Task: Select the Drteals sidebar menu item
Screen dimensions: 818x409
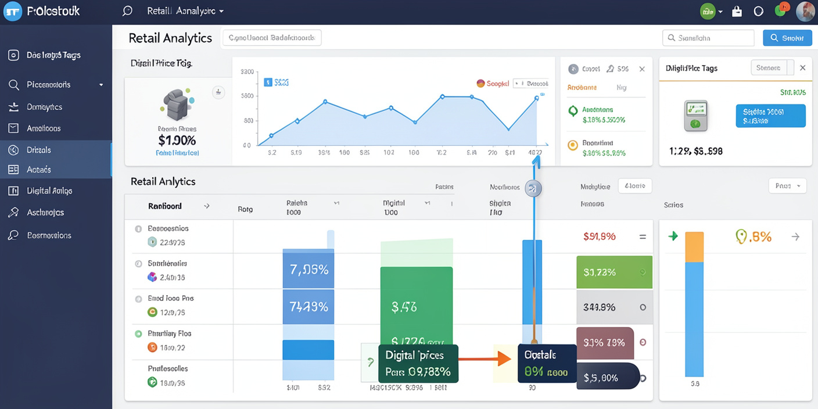Action: click(x=39, y=150)
